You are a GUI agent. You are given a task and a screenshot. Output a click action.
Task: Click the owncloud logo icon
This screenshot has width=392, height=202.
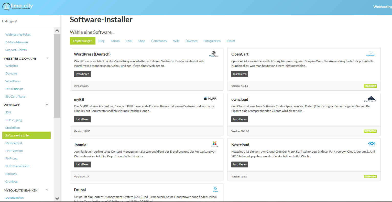coord(370,99)
